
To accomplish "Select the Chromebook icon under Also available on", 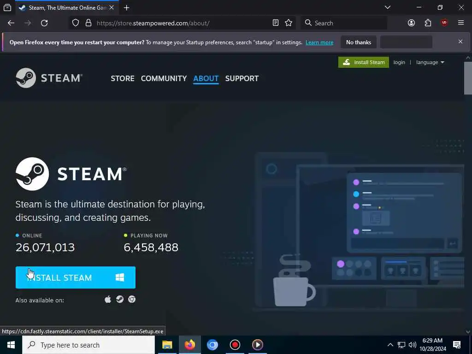I will coord(132,299).
